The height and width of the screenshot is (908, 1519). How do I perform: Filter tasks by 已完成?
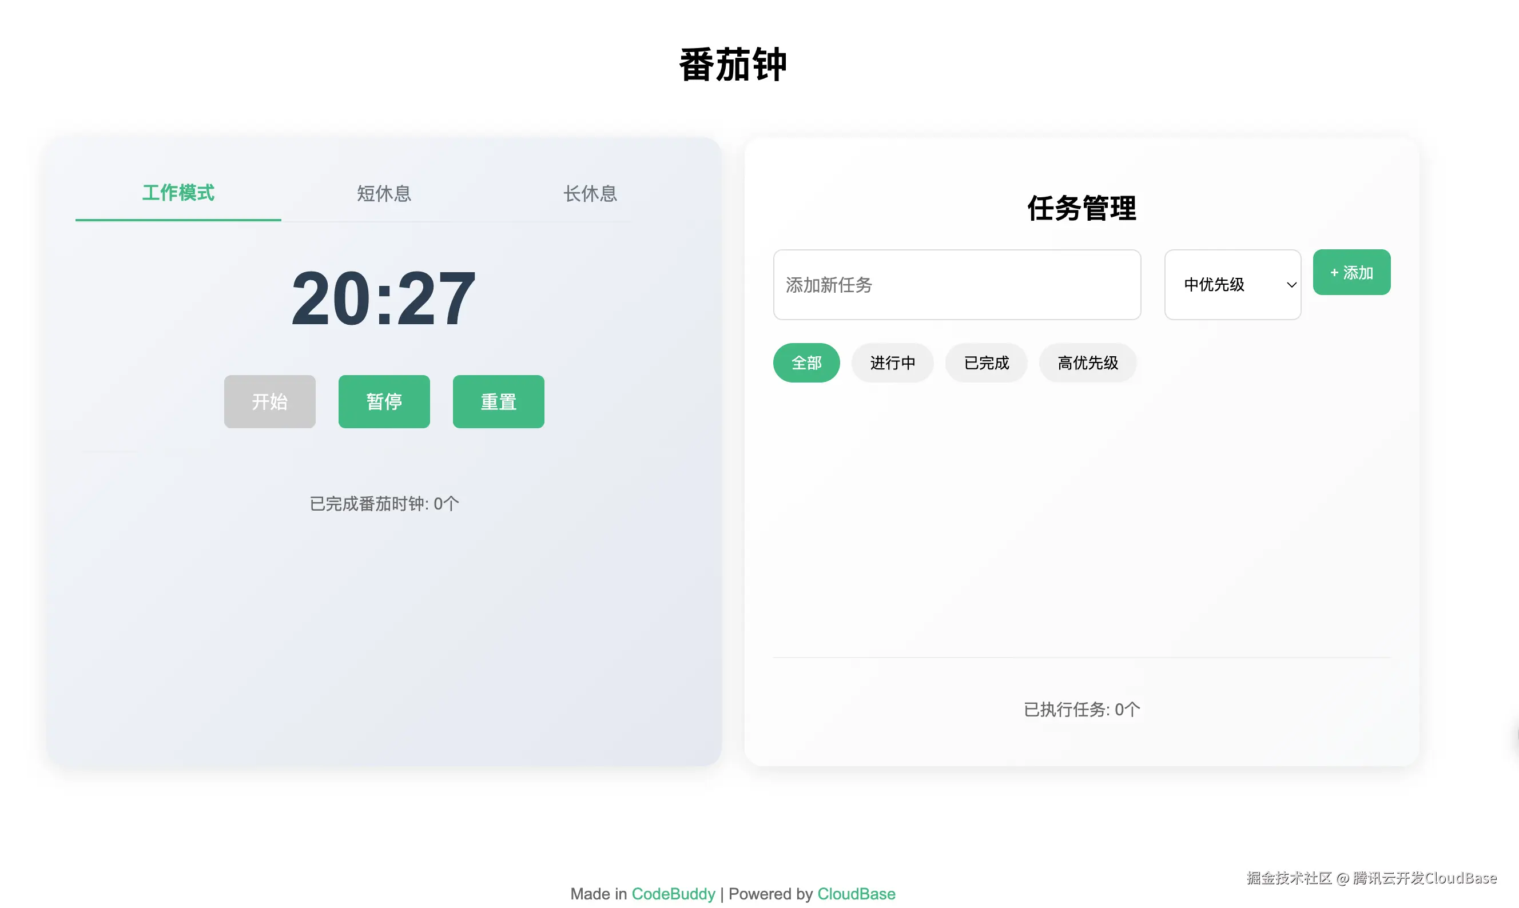click(986, 363)
